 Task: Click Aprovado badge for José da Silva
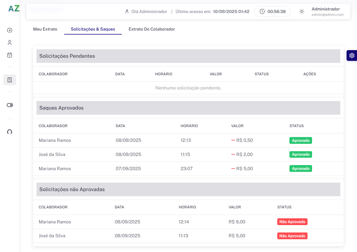coord(300,155)
